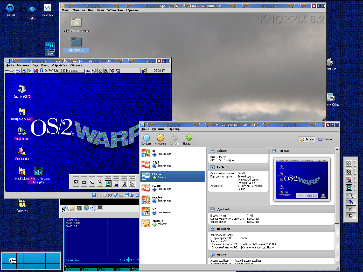The height and width of the screenshot is (272, 363).
Task: Click the window list icon in Merlin WarpCenter bar
Action: pos(18,71)
